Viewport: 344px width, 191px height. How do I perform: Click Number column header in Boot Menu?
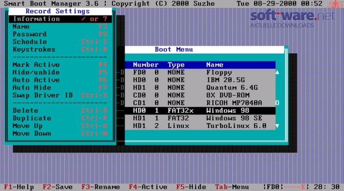click(146, 65)
